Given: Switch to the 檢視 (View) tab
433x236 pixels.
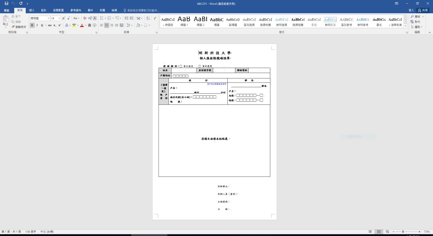Looking at the screenshot, I should 114,10.
